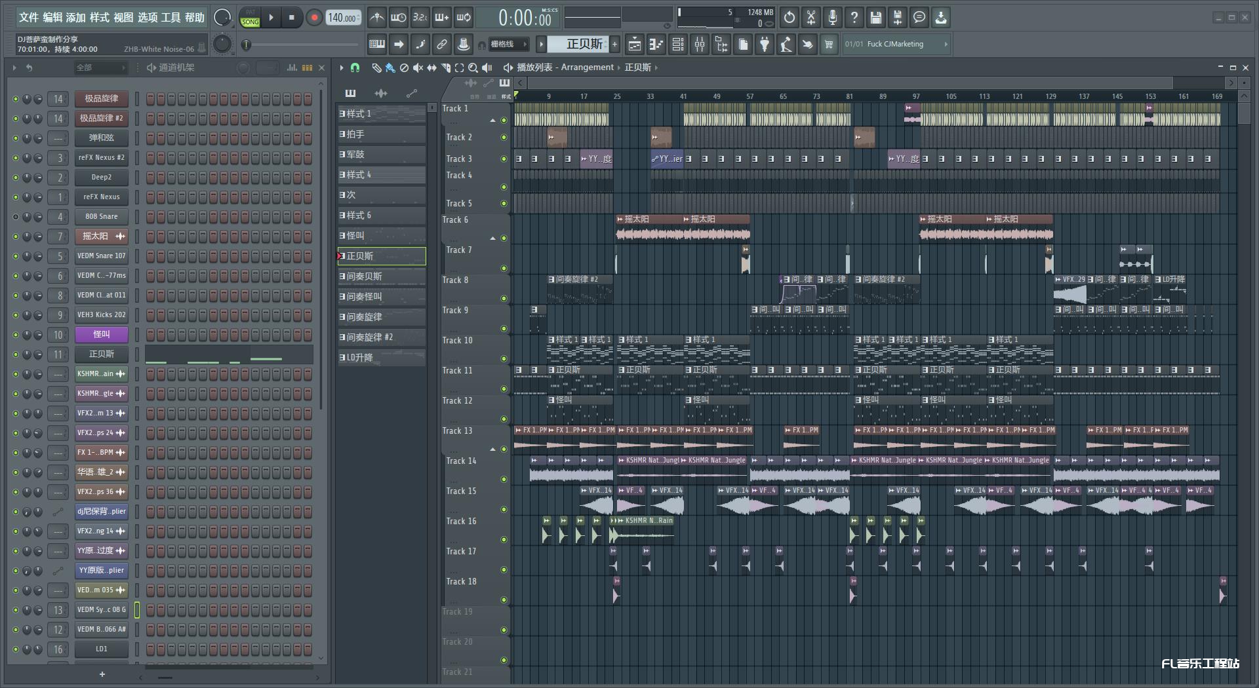Open the 添加 menu

(x=76, y=18)
